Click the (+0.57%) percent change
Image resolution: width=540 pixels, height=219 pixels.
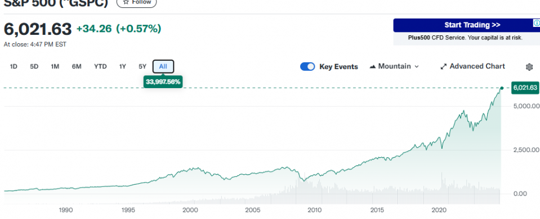pos(139,29)
